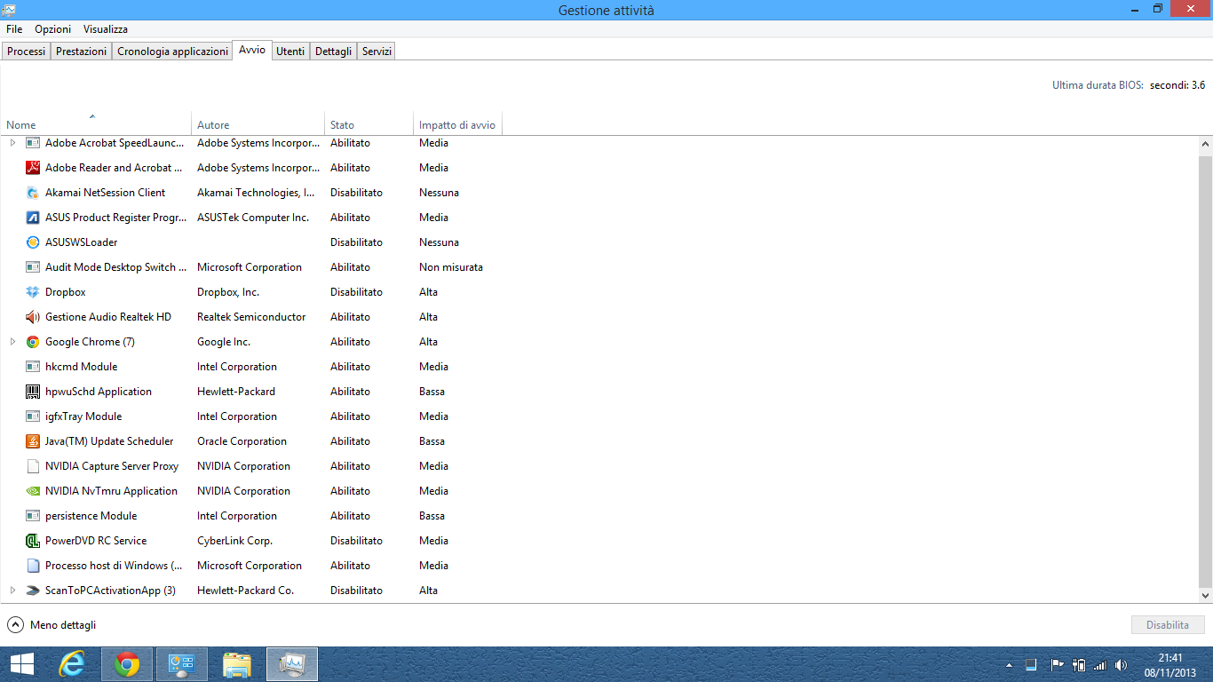Click the Non misurata impact value
The height and width of the screenshot is (682, 1213).
[451, 267]
